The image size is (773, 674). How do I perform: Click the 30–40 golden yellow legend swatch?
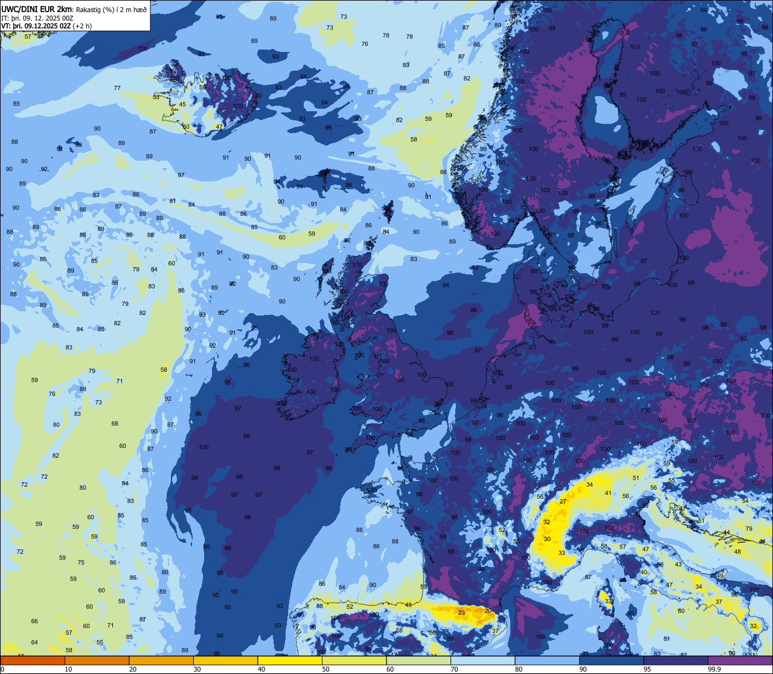pyautogui.click(x=225, y=660)
